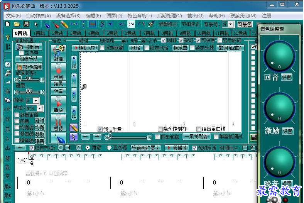Toggle the 锁定乐器 checkbox
The height and width of the screenshot is (203, 304).
pyautogui.click(x=193, y=48)
